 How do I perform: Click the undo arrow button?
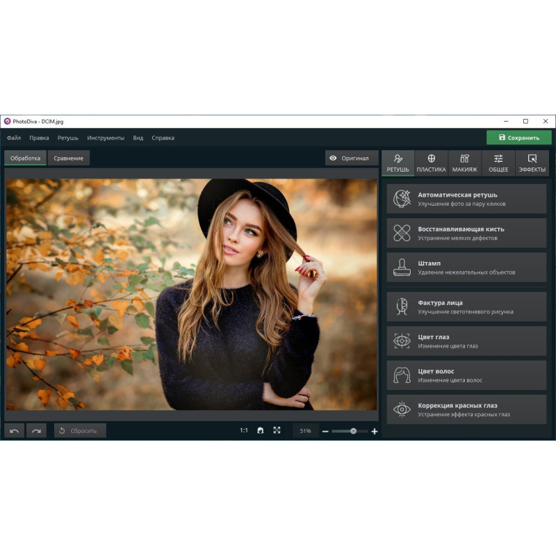pyautogui.click(x=15, y=431)
